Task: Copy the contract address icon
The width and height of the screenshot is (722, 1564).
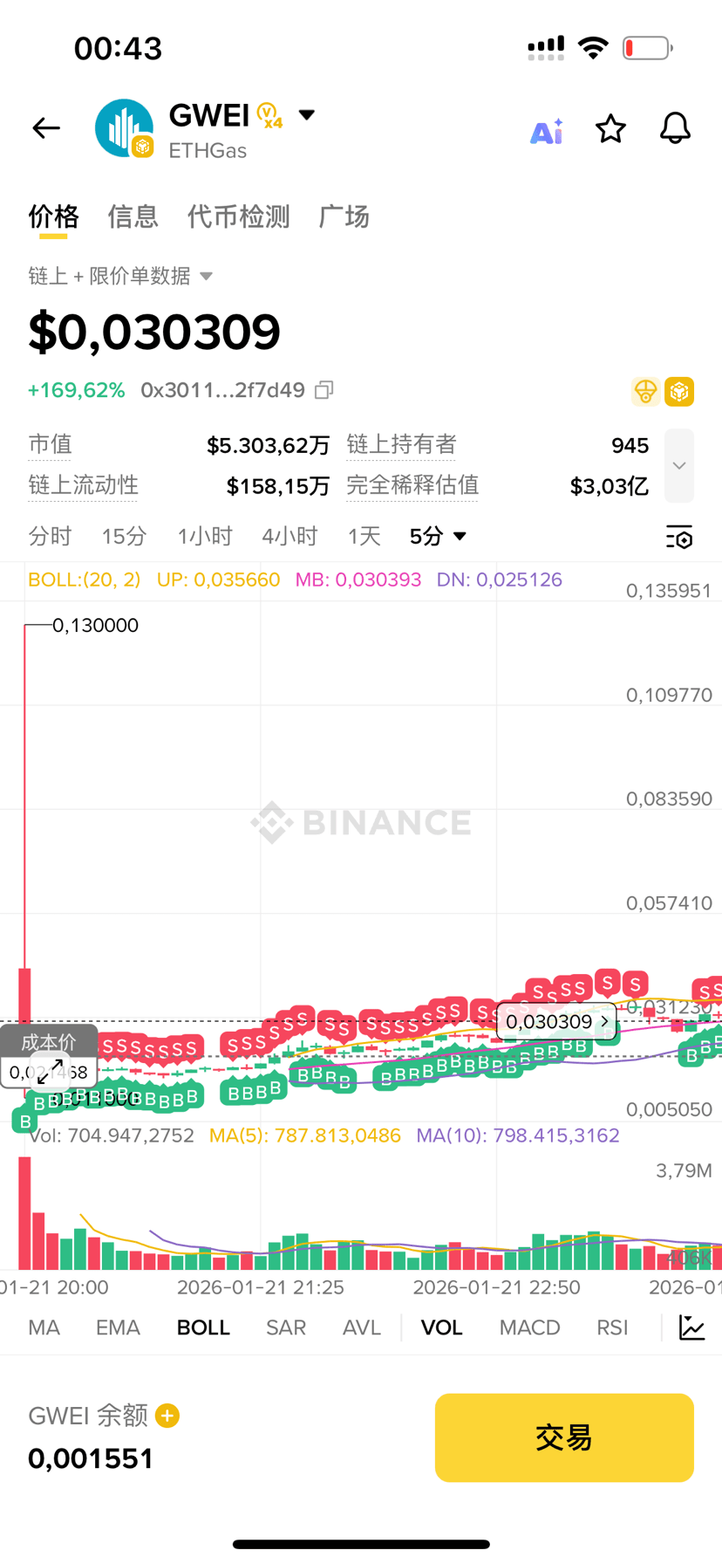Action: pos(324,389)
